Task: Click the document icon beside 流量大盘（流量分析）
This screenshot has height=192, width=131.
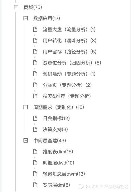Action: pyautogui.click(x=35, y=29)
